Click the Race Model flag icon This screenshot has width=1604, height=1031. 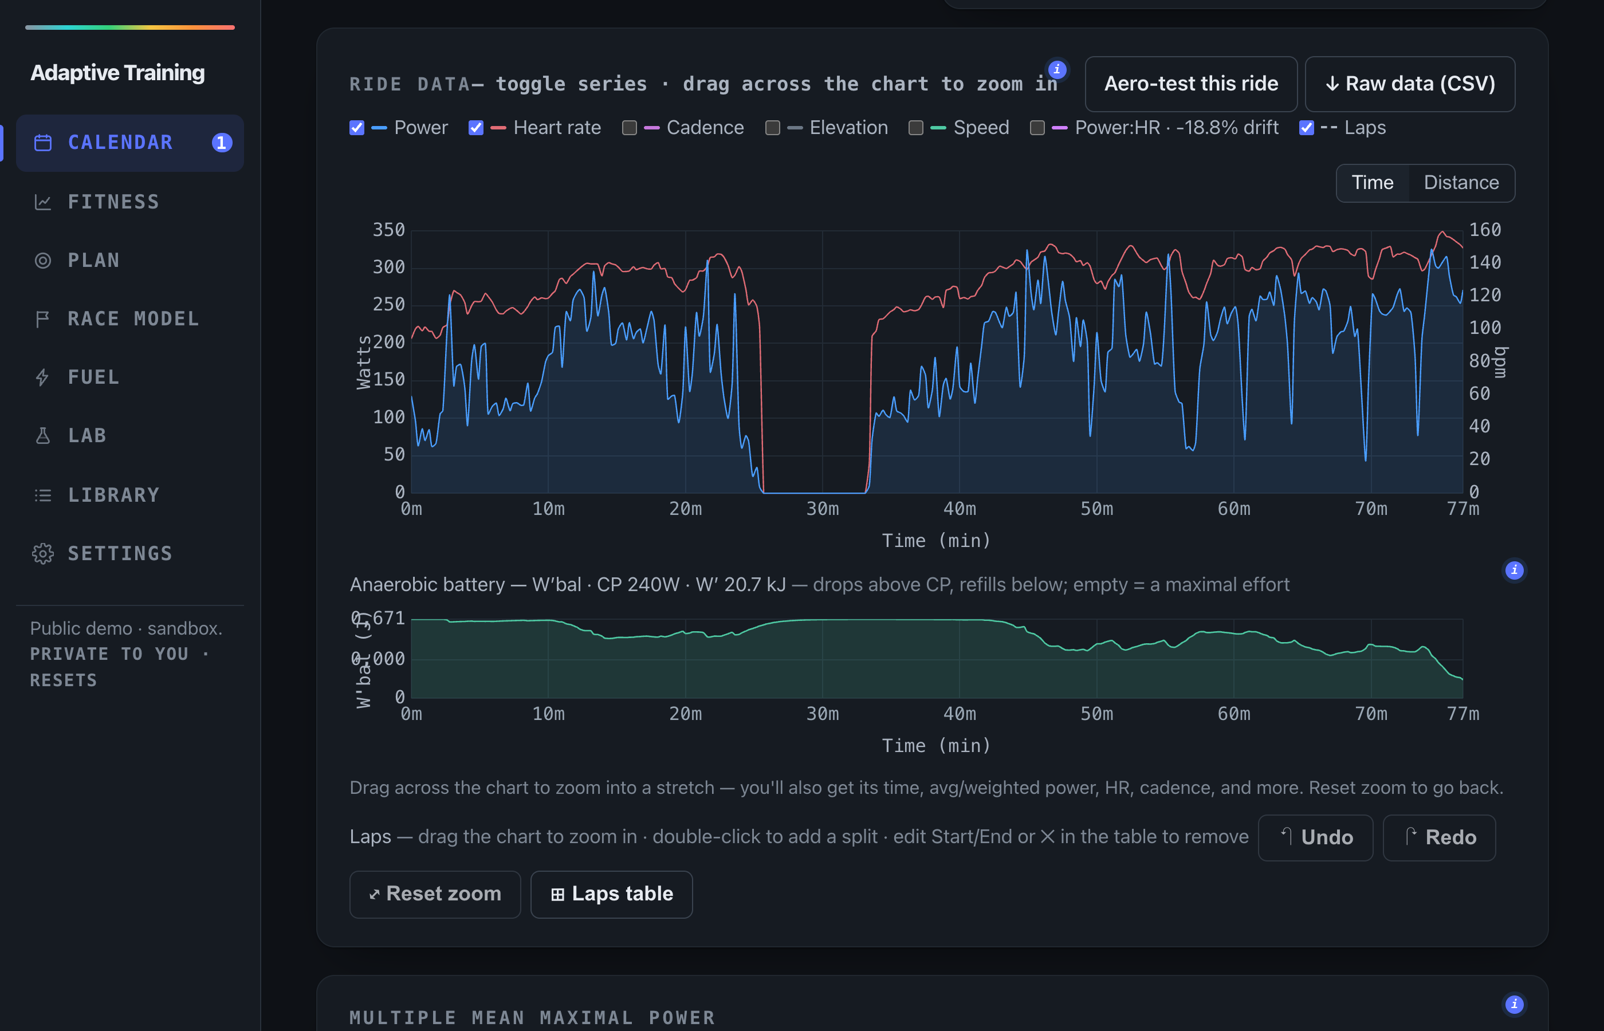[x=43, y=318]
